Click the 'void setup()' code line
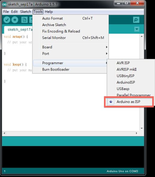This screenshot has height=177, width=155. pyautogui.click(x=16, y=37)
